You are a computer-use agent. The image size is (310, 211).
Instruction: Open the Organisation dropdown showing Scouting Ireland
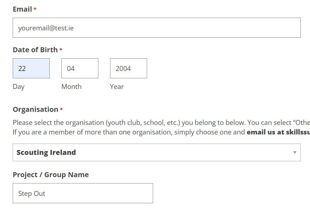click(152, 152)
